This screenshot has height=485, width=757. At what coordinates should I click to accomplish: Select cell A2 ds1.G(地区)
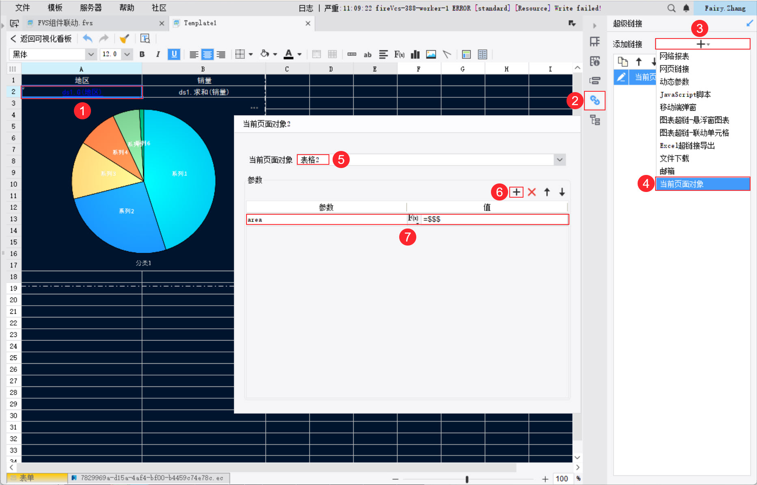pos(82,92)
